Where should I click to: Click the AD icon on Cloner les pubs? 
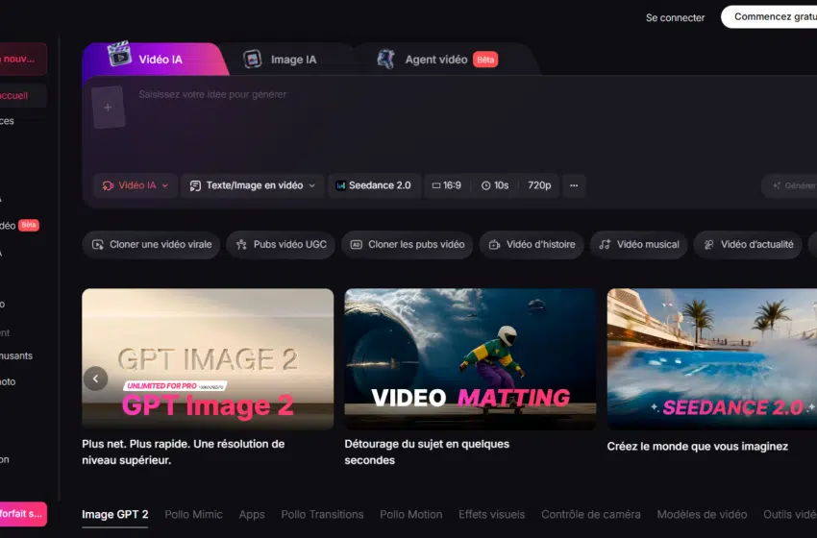(x=357, y=244)
